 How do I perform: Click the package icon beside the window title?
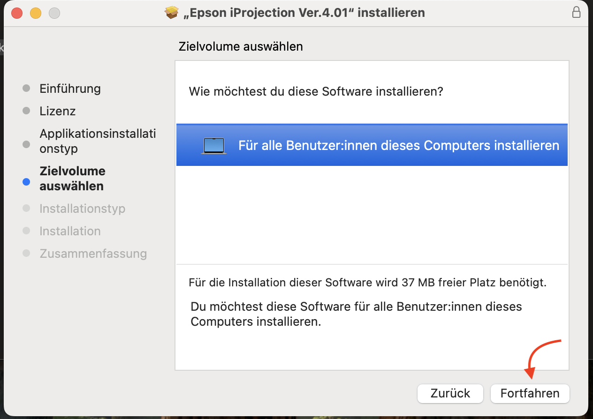pos(172,13)
